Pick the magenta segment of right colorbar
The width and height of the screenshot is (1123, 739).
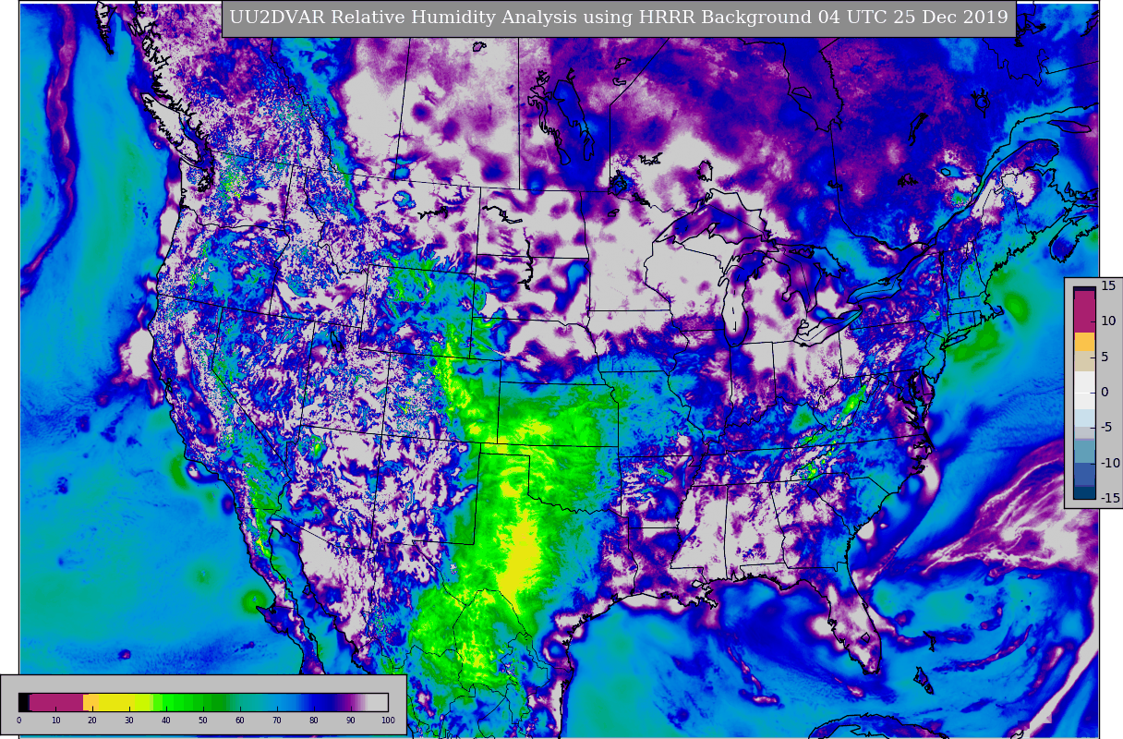point(1084,311)
